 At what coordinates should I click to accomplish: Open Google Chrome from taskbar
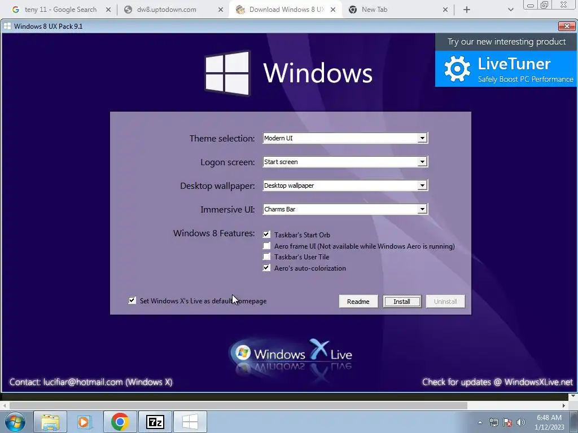click(120, 422)
